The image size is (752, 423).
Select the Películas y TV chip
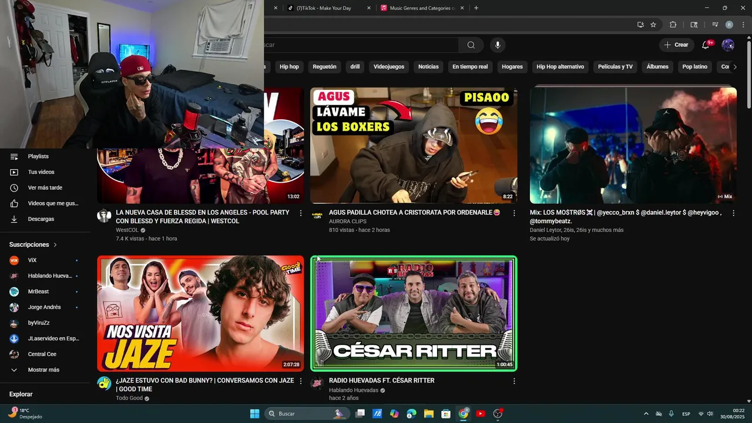coord(615,67)
